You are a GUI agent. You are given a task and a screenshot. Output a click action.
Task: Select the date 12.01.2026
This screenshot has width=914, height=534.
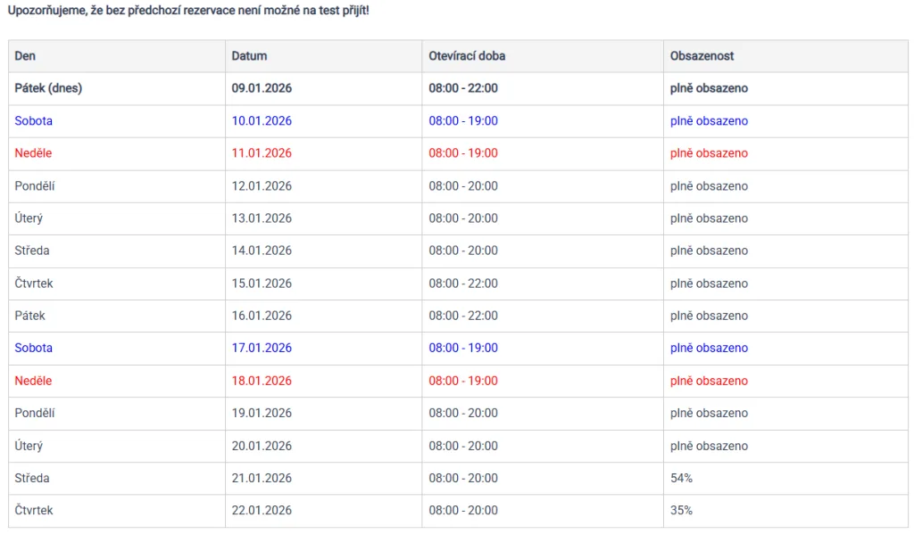point(262,186)
